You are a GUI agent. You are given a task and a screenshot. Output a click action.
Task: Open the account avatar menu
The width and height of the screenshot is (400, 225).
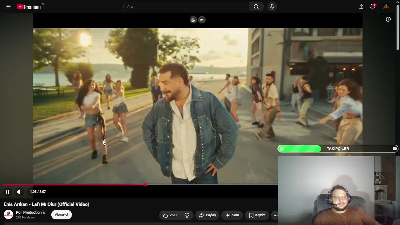click(386, 7)
